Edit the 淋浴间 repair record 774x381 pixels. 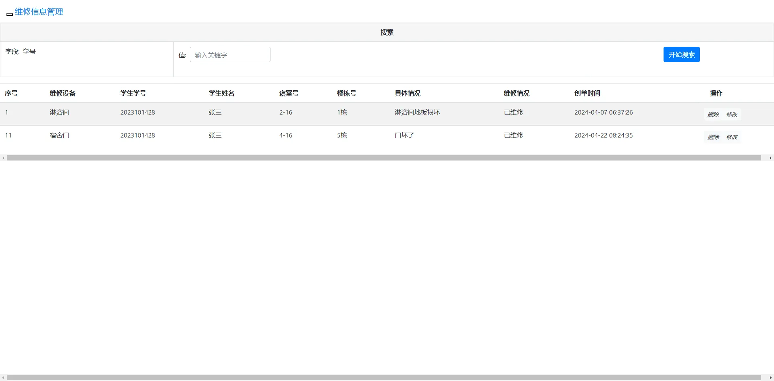point(732,115)
